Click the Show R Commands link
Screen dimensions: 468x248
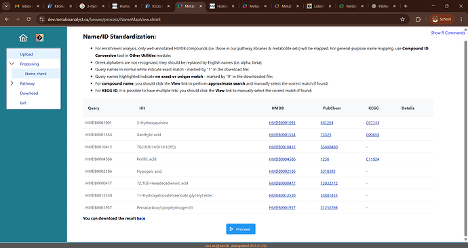pos(448,33)
